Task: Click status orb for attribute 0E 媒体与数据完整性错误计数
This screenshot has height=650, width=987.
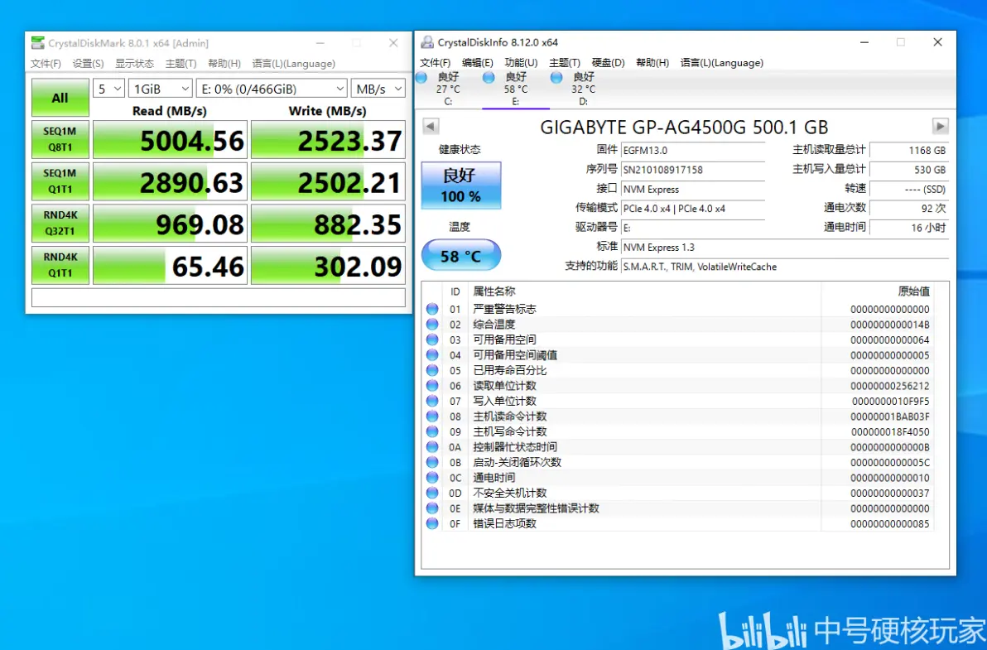Action: (432, 508)
